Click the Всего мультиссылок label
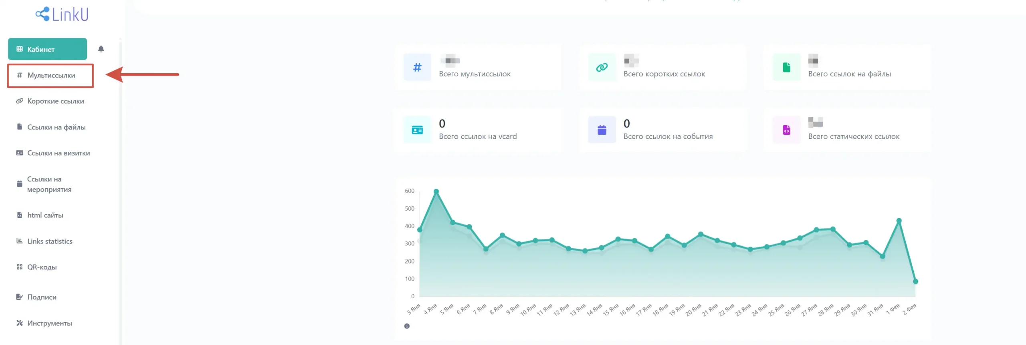 (475, 74)
